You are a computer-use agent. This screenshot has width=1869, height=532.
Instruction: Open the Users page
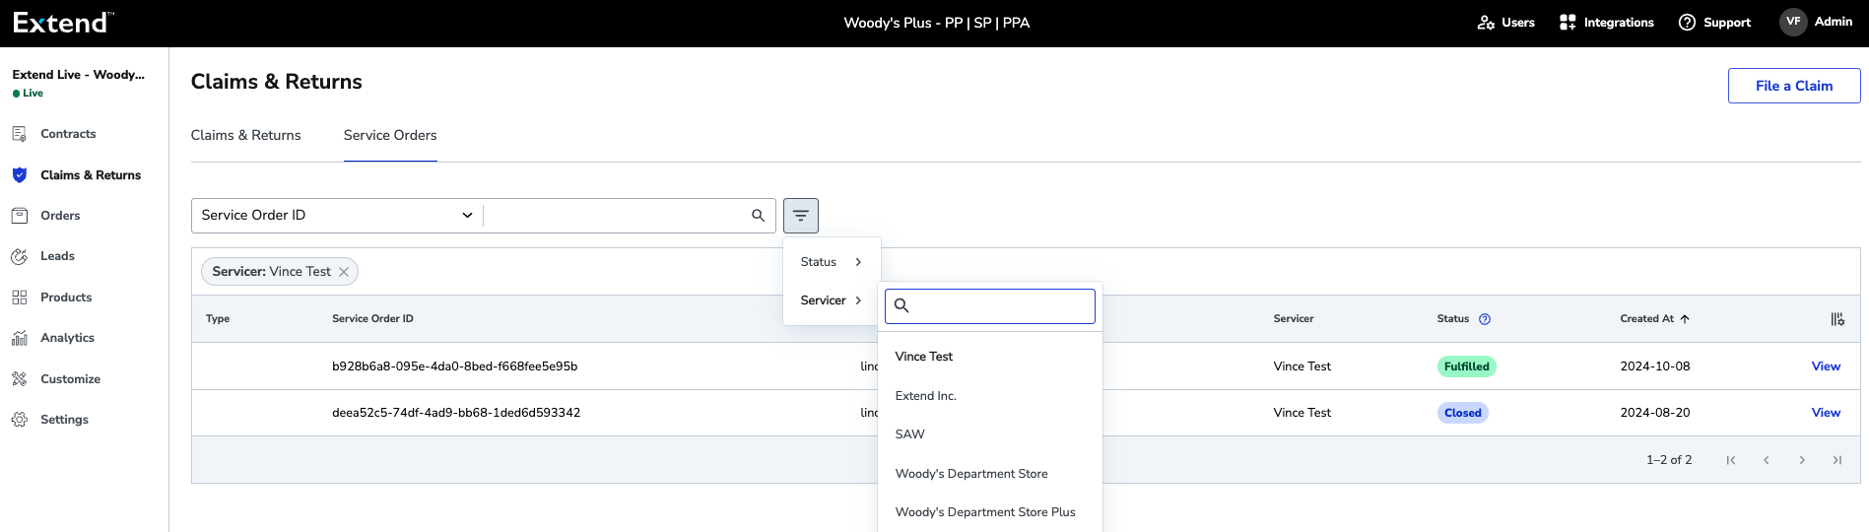tap(1506, 23)
